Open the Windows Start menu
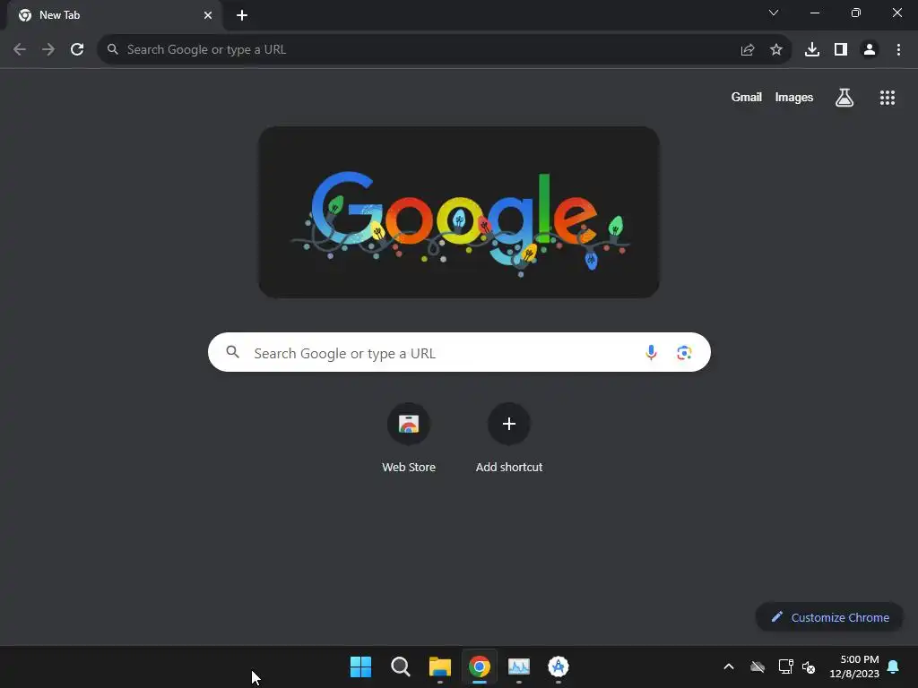Viewport: 918px width, 688px height. (x=360, y=666)
